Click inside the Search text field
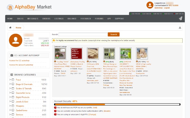The image size is (190, 118). click(x=83, y=34)
